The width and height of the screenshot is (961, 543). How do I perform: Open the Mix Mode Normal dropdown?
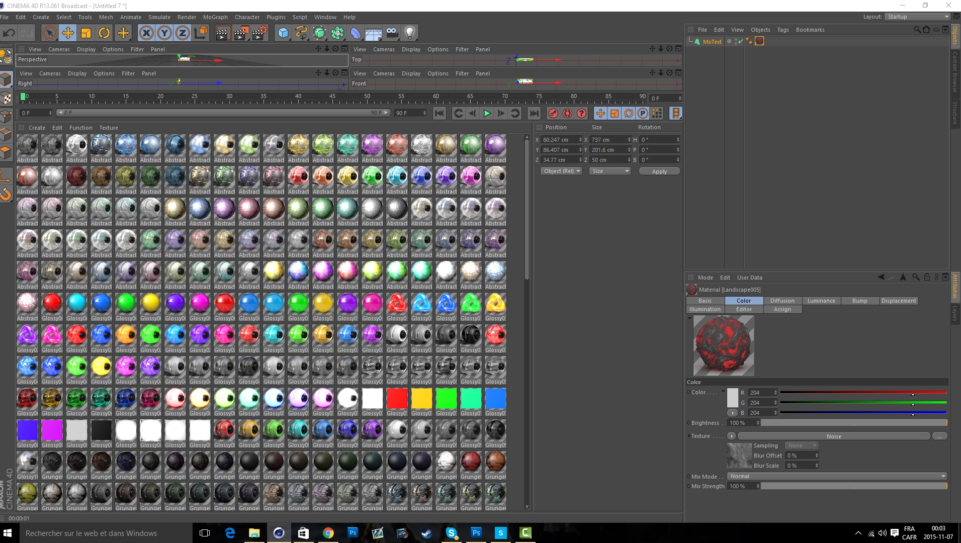837,476
